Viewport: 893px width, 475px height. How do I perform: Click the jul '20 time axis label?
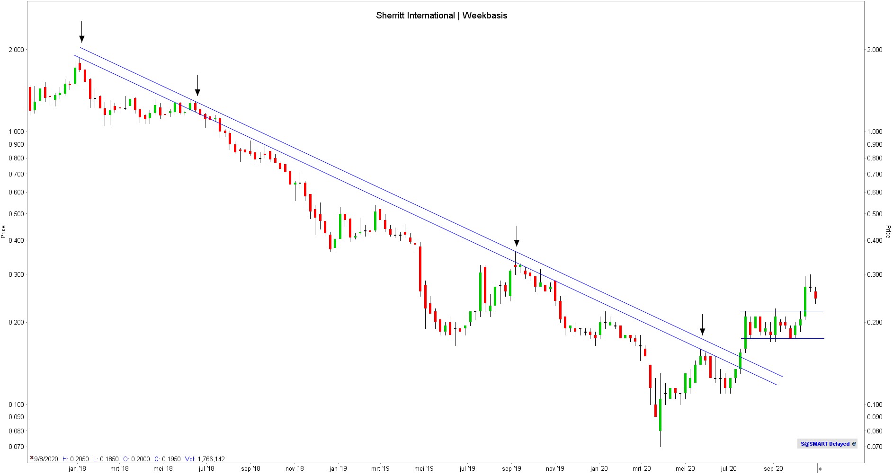[729, 469]
